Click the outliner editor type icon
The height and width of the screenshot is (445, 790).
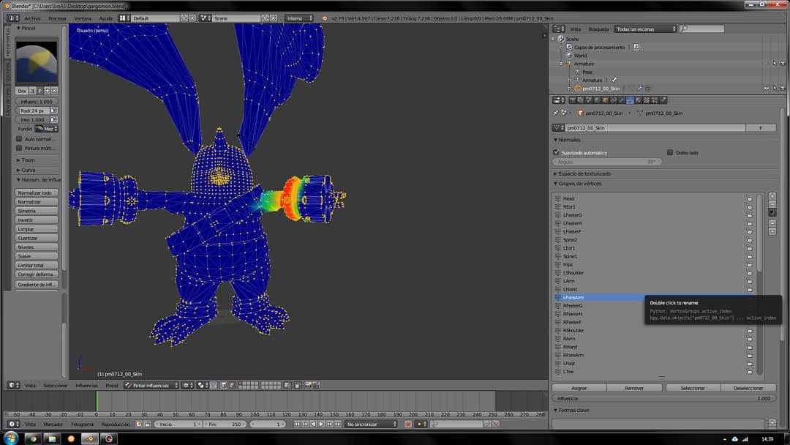(559, 29)
